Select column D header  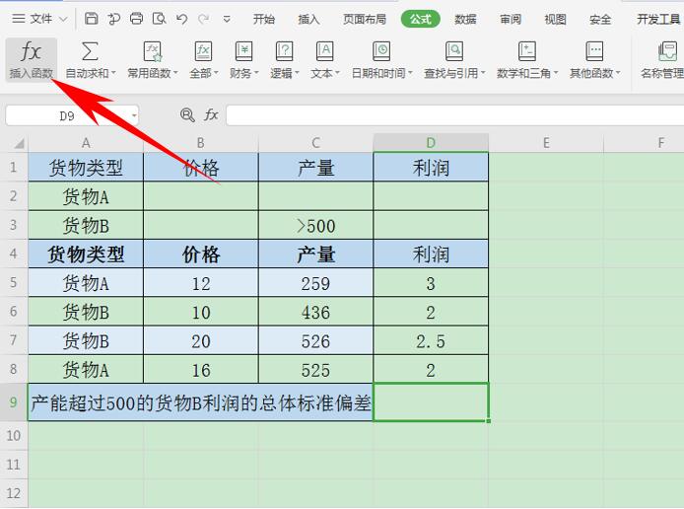tap(431, 143)
